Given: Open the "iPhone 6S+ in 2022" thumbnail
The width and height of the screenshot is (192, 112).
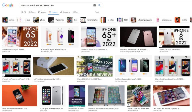Looking at the screenshot, I should [99, 37].
